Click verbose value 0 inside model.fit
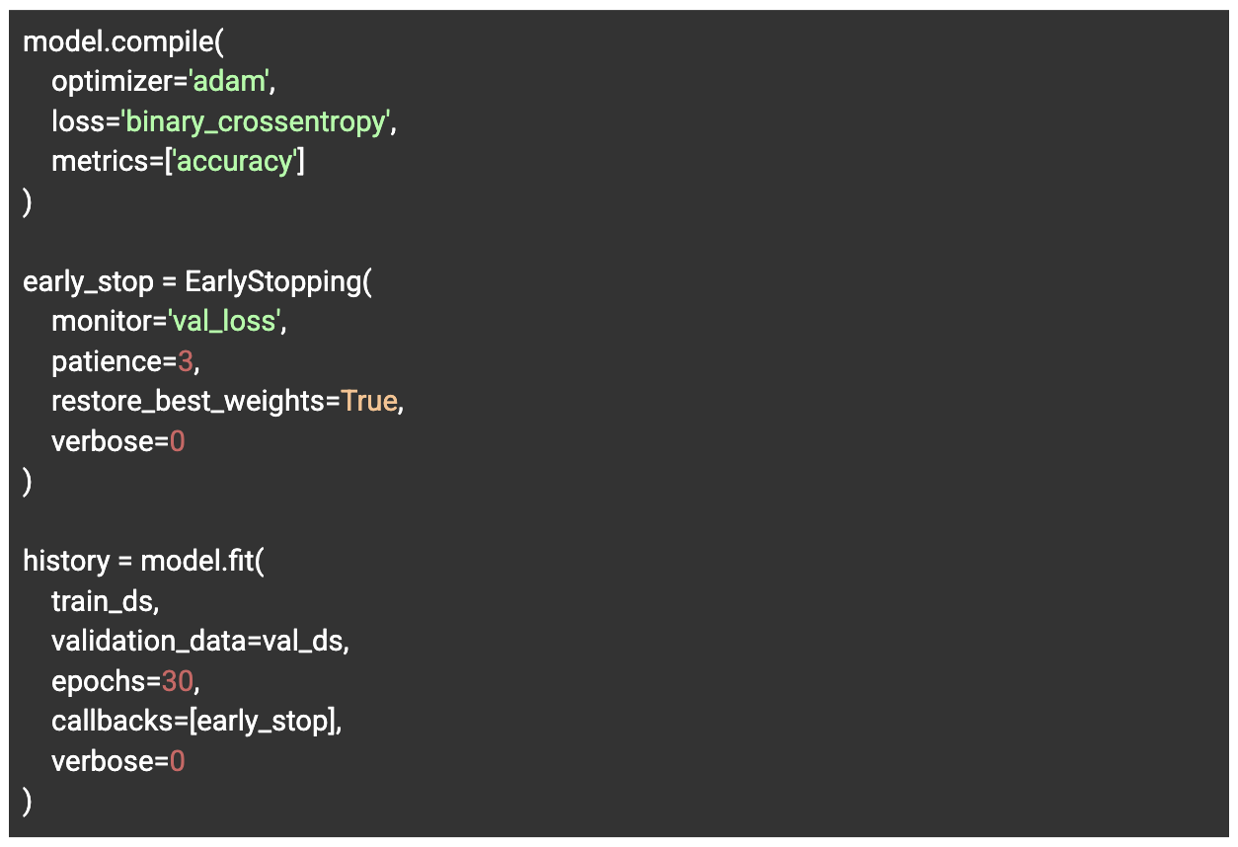The width and height of the screenshot is (1238, 847). pyautogui.click(x=177, y=761)
